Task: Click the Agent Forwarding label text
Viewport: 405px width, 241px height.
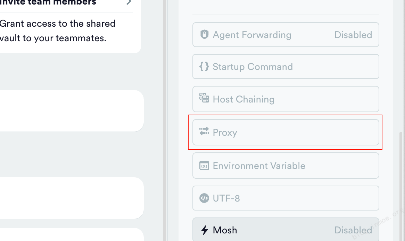Action: [x=252, y=35]
